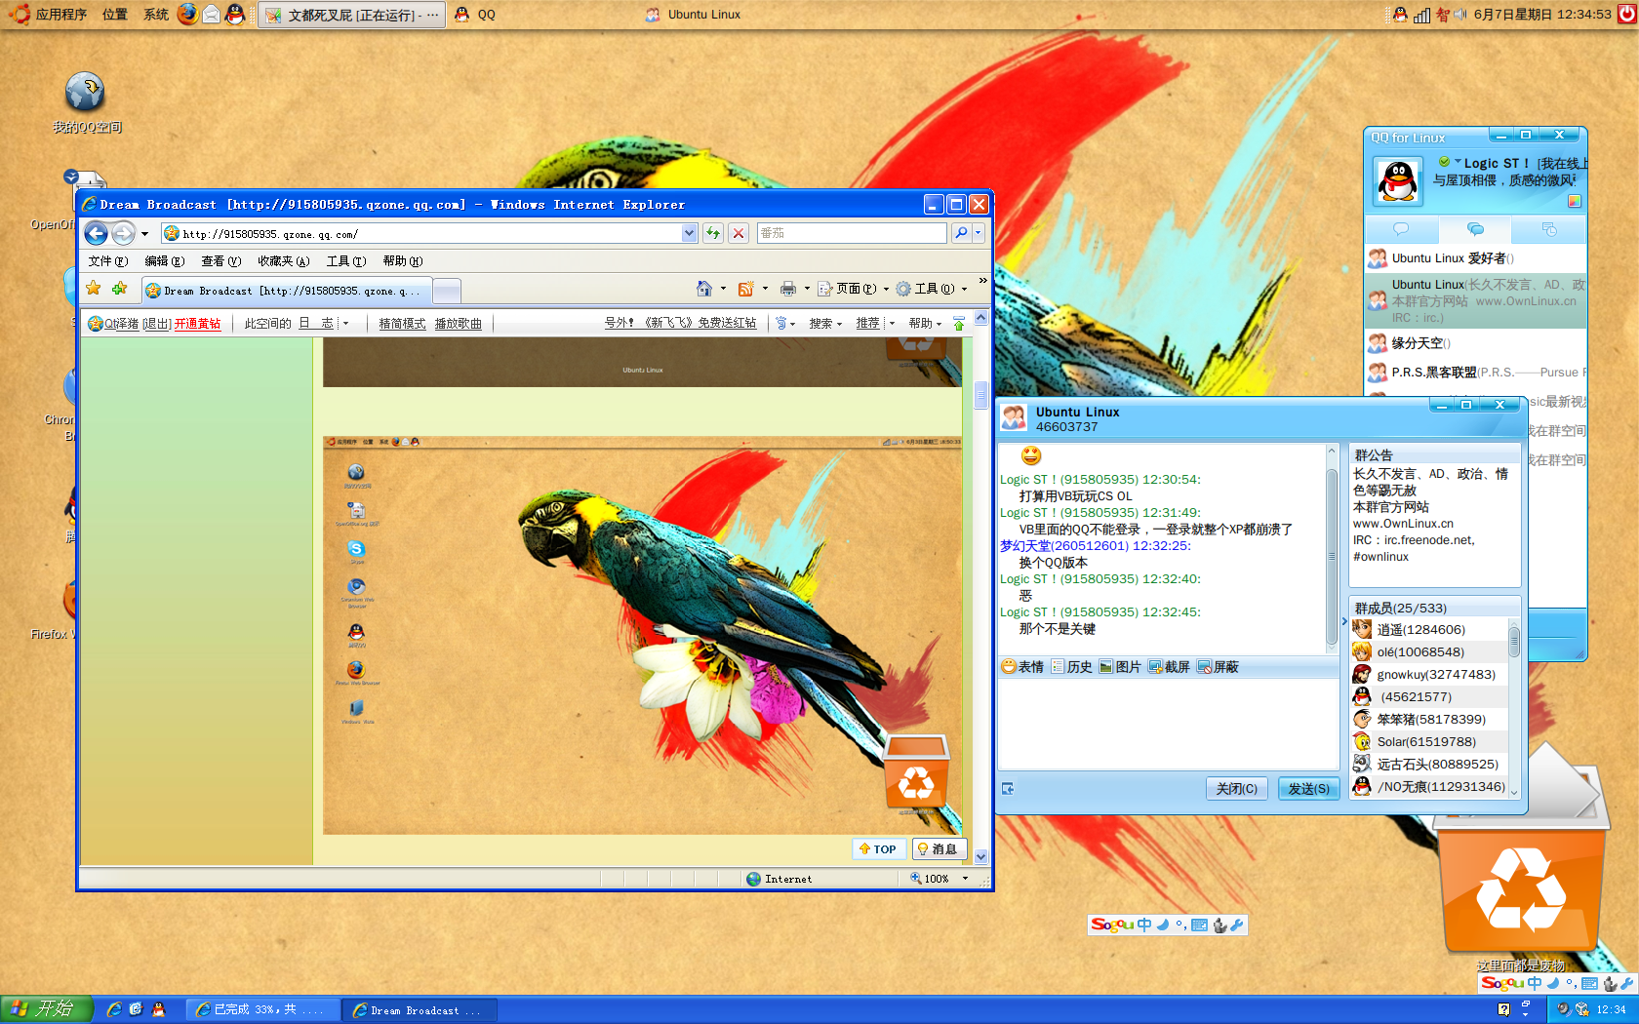Click the QQ penguin launcher in top panel
1639x1024 pixels.
(x=235, y=14)
